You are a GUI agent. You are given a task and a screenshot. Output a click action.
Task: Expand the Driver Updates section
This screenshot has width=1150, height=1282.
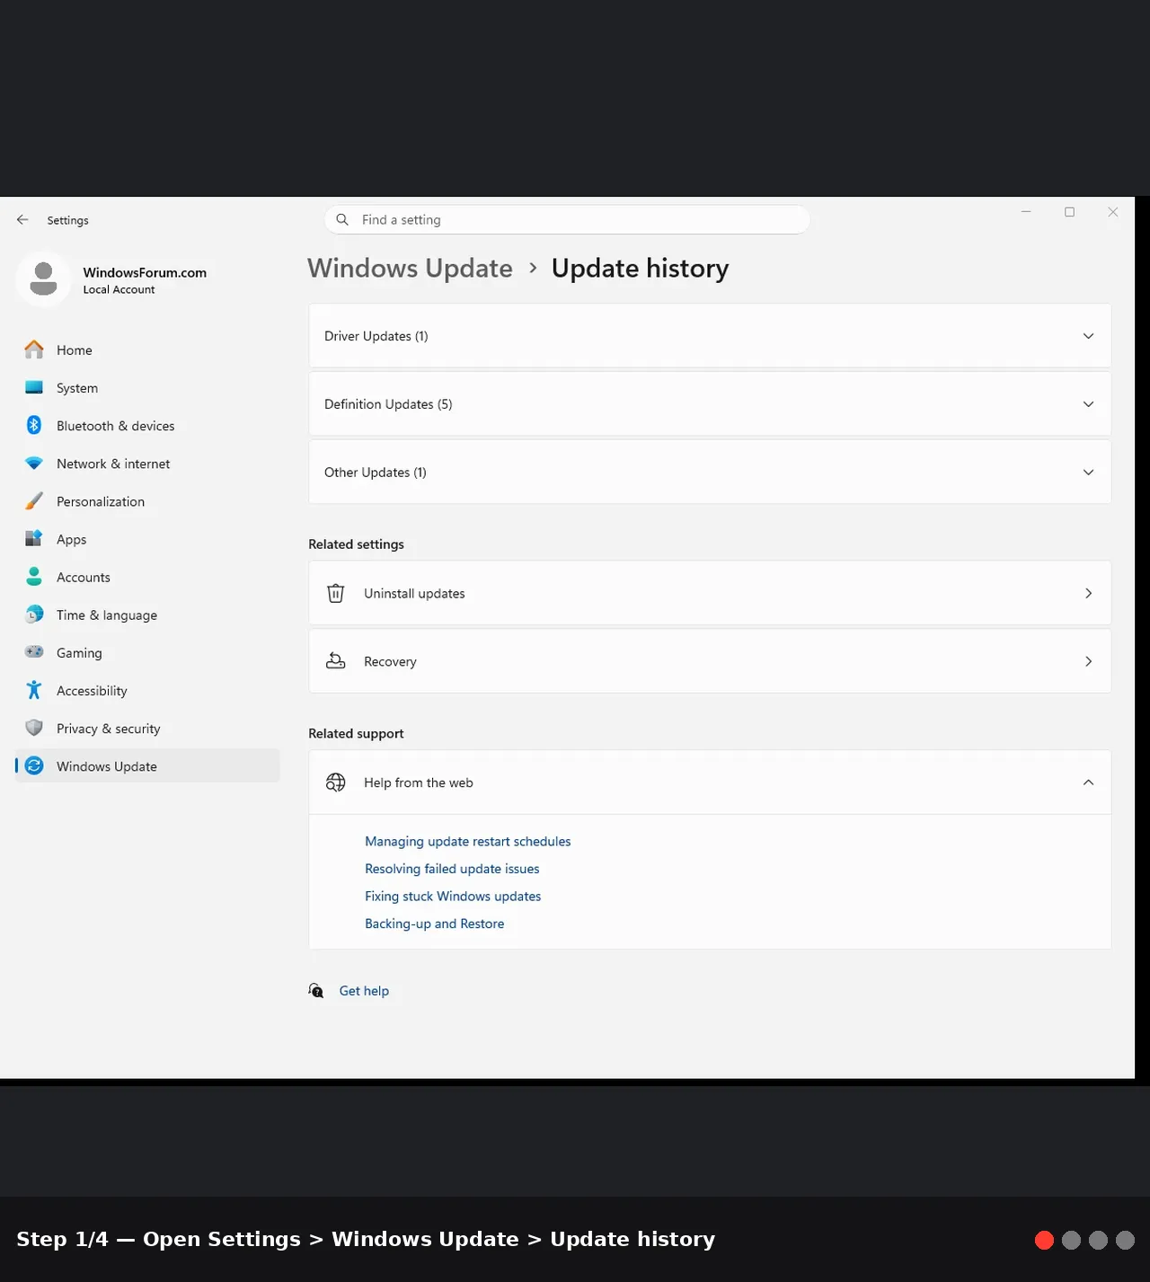click(710, 336)
